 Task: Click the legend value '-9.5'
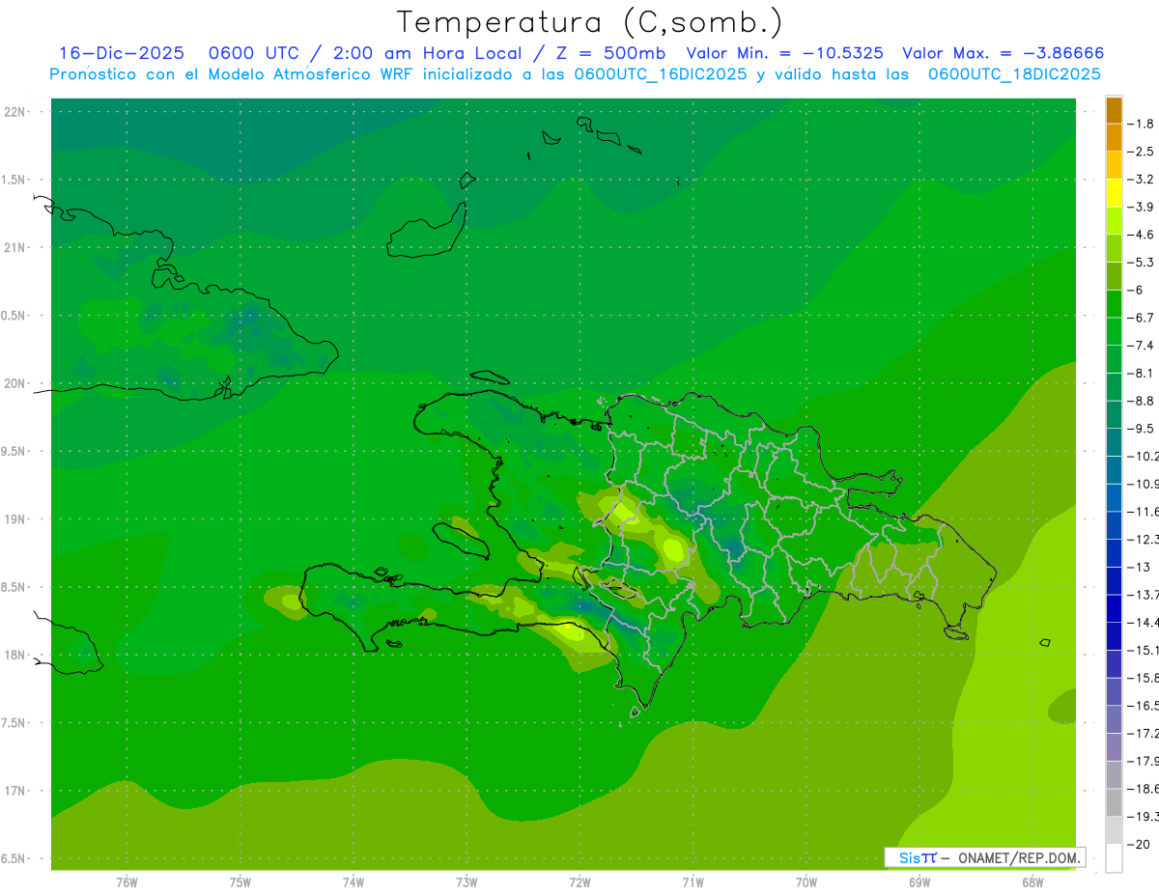[x=1140, y=429]
